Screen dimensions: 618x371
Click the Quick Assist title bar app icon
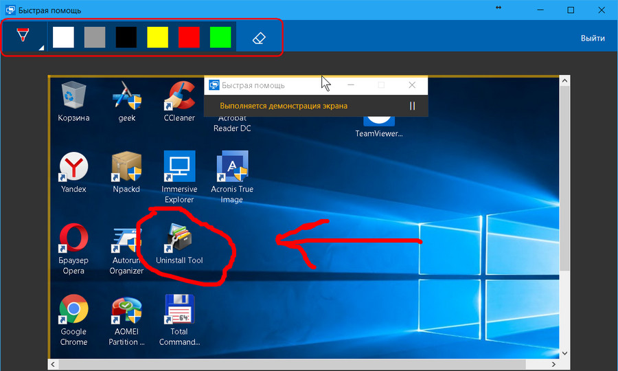[10, 10]
